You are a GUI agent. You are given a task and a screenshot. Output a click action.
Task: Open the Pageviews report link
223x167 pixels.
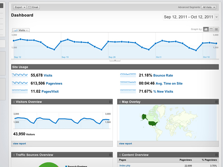54,83
